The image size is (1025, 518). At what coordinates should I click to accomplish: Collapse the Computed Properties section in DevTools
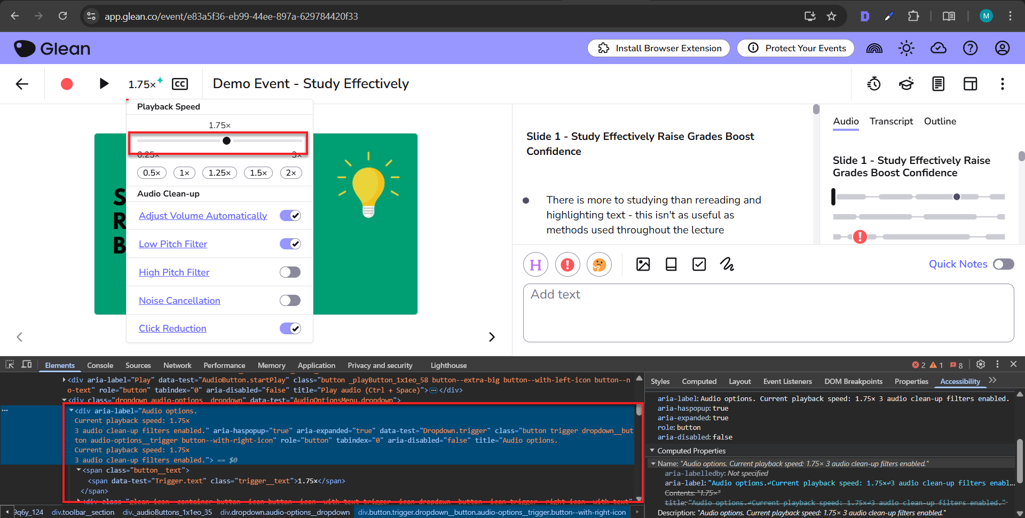652,451
